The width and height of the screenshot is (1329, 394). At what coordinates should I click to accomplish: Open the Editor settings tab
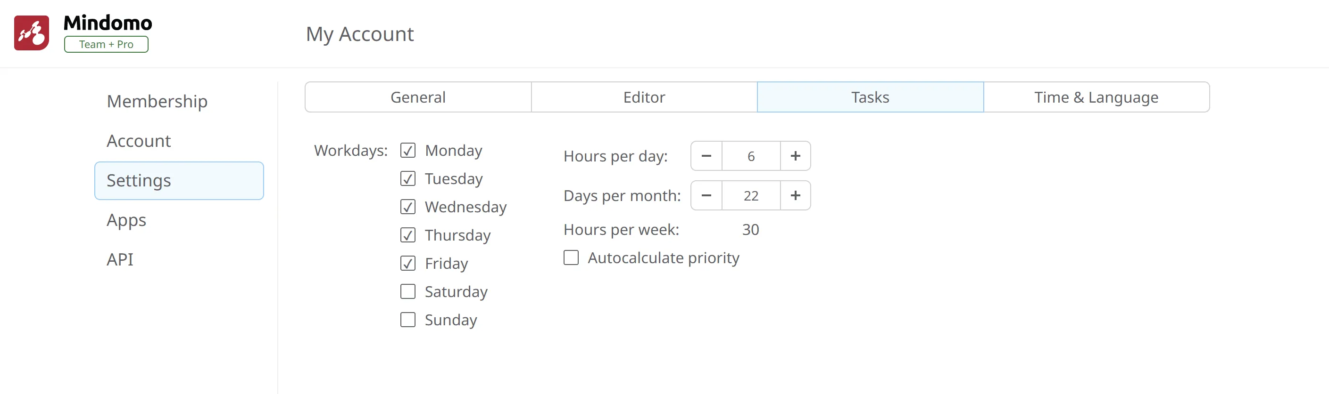coord(644,97)
